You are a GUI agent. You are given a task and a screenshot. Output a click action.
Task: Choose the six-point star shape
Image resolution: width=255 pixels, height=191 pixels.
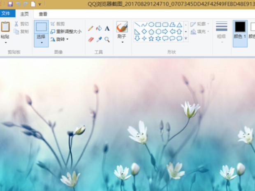[158, 39]
